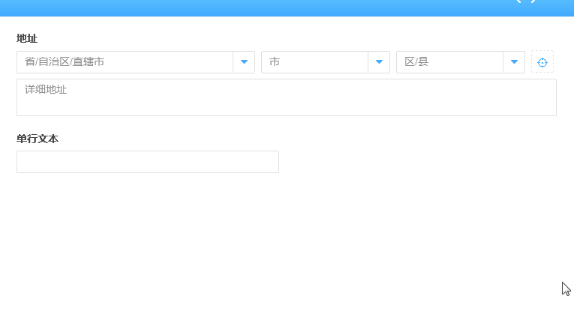Image resolution: width=574 pixels, height=311 pixels.
Task: Focus the 详细地址 detailed address text area
Action: click(x=286, y=98)
